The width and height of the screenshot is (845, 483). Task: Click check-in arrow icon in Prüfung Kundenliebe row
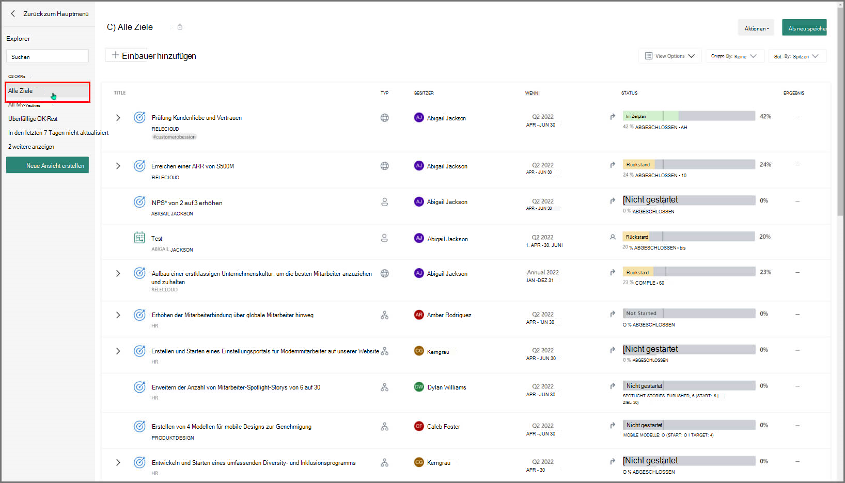pos(613,117)
